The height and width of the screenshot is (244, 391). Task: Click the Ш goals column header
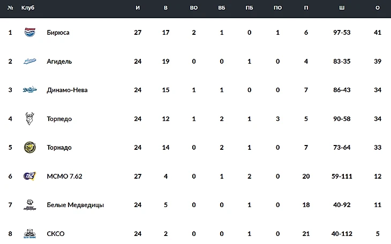tap(342, 8)
